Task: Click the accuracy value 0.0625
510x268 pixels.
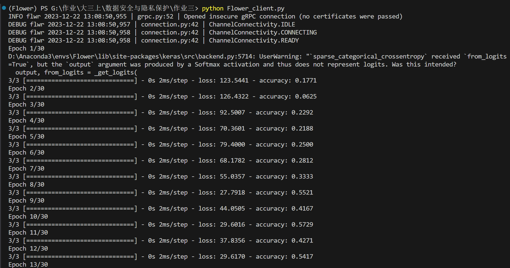Action: pos(306,97)
